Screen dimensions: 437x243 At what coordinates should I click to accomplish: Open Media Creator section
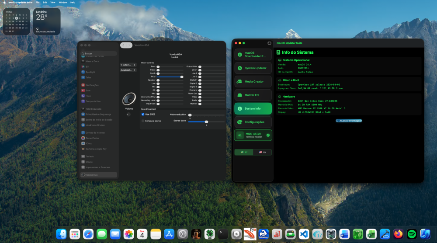tap(253, 82)
